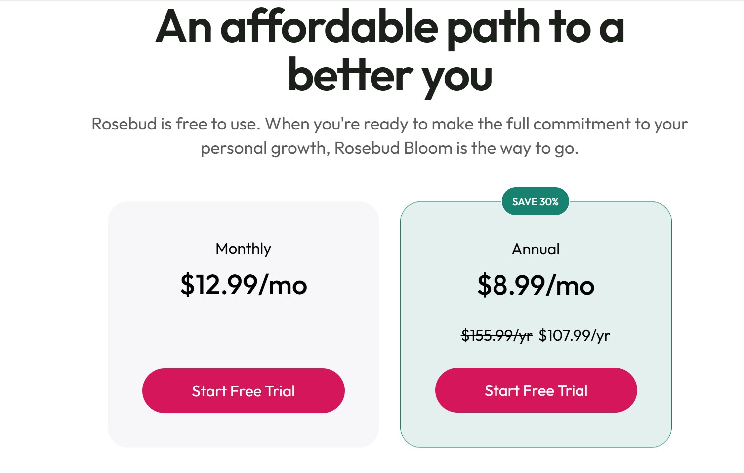Click the "Rosebud is free to use." sentence

(175, 124)
